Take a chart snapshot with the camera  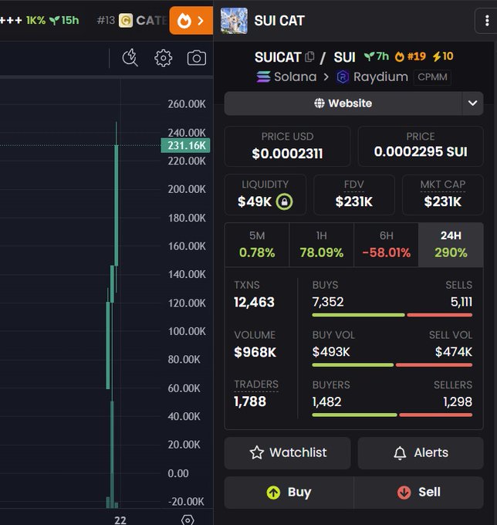click(197, 58)
